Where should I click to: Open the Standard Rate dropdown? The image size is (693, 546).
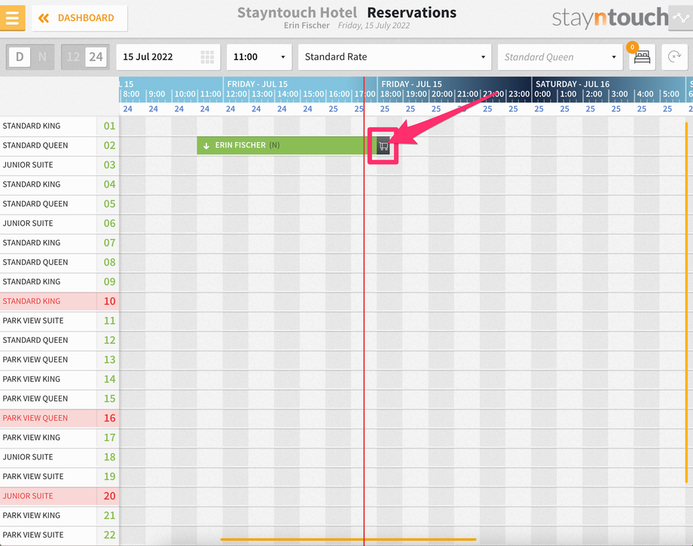(395, 57)
